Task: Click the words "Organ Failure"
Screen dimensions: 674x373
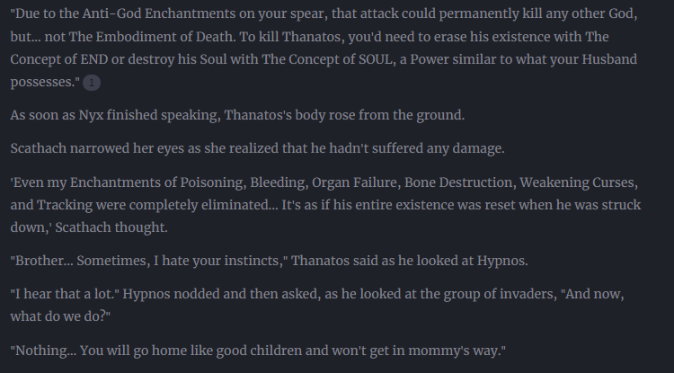Action: tap(354, 182)
